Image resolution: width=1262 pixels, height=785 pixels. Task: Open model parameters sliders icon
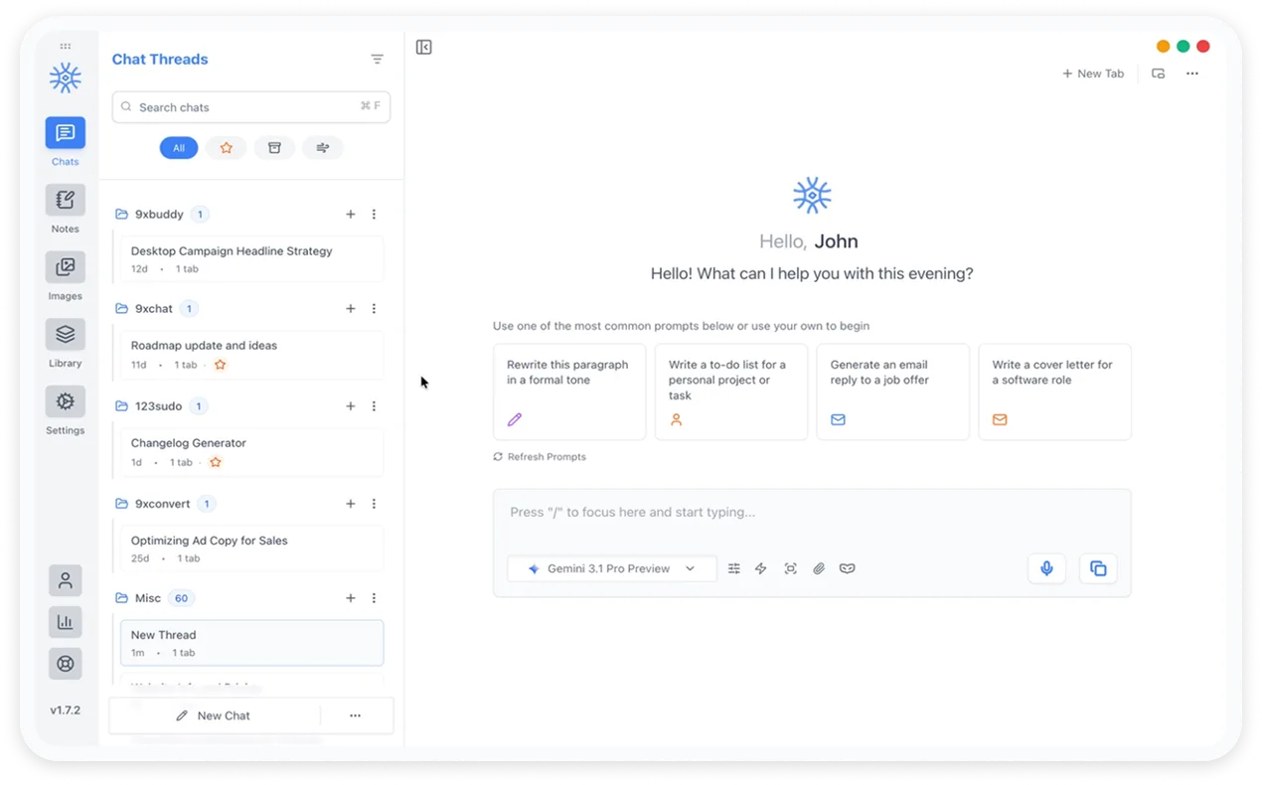[x=734, y=568]
